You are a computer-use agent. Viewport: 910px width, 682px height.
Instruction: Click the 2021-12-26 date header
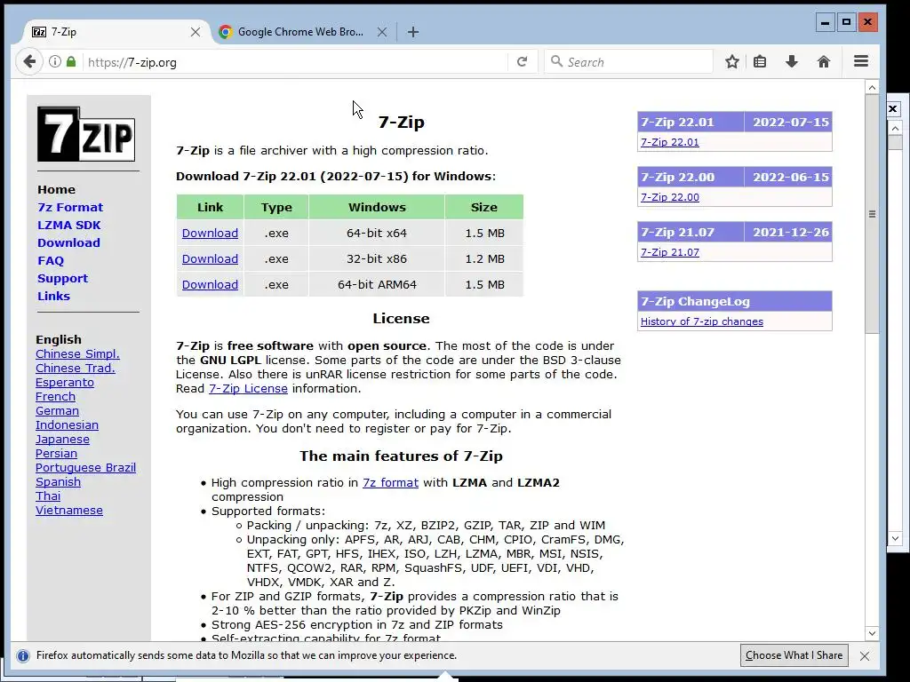point(790,232)
